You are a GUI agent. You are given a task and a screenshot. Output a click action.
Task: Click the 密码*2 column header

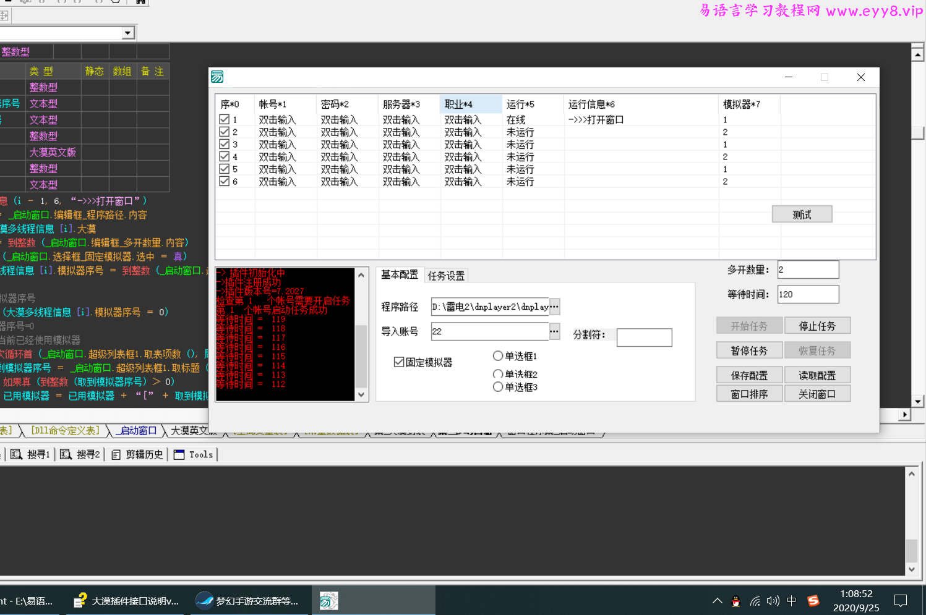pyautogui.click(x=348, y=104)
